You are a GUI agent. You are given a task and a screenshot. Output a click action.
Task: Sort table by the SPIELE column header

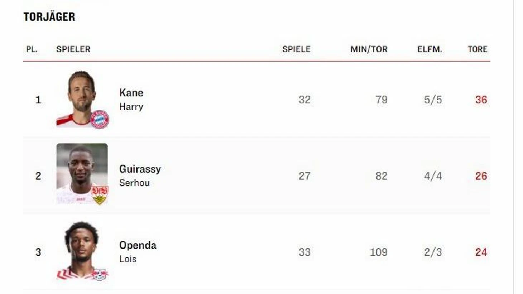(x=296, y=49)
